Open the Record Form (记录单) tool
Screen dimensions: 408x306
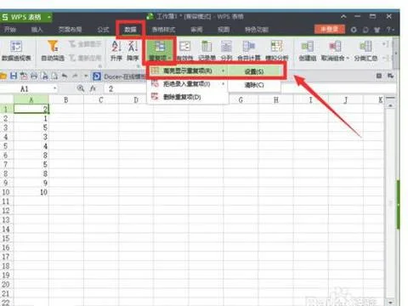pyautogui.click(x=207, y=51)
